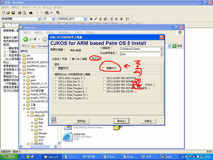
Task: Insert Date/Time icon in WordPad toolbar
Action: coord(58,13)
